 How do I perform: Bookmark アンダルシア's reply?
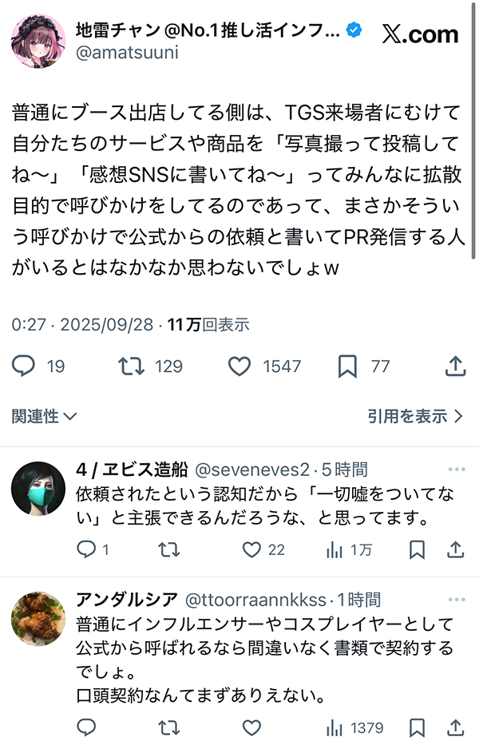click(x=417, y=727)
